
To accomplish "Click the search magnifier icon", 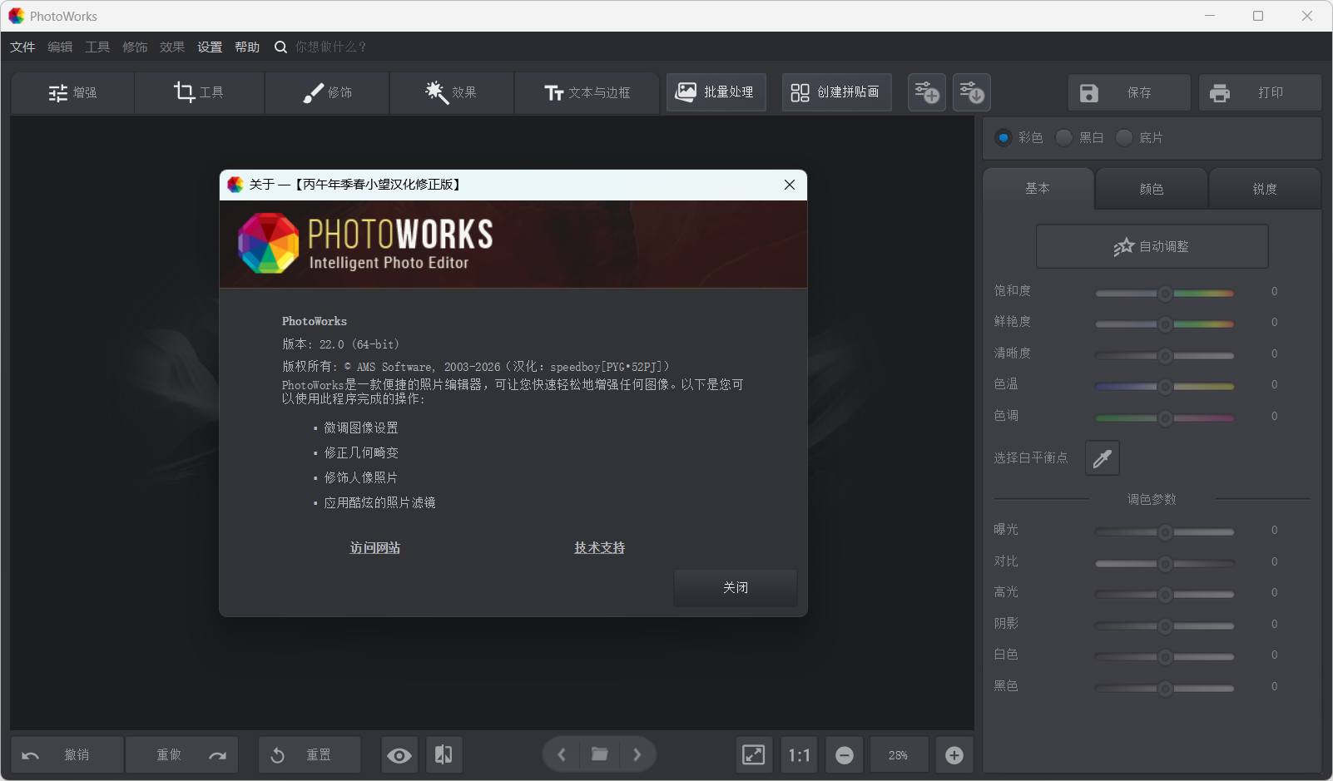I will pyautogui.click(x=281, y=47).
